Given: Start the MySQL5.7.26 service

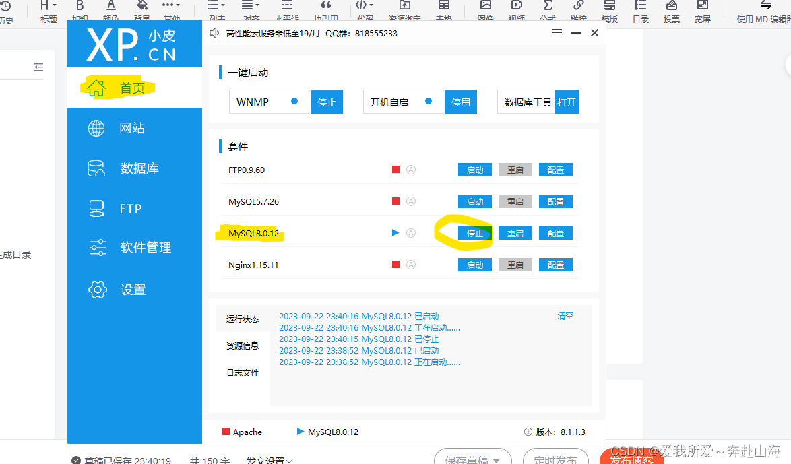Looking at the screenshot, I should click(475, 202).
